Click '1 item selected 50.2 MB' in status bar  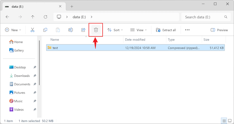click(36, 121)
